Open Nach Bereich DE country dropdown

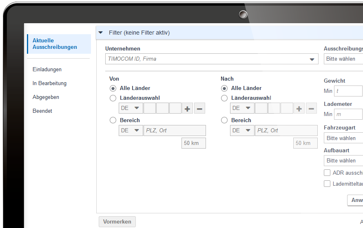coord(242,131)
